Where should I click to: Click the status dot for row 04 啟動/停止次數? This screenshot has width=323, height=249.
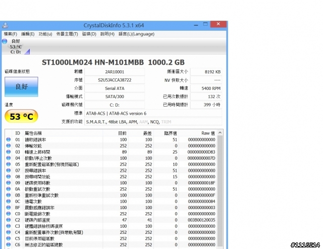pyautogui.click(x=9, y=158)
